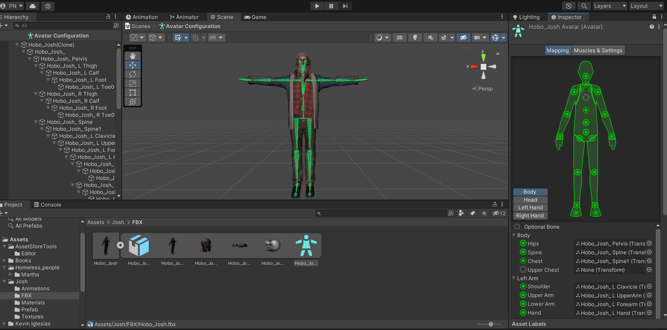
Task: Click the Persp projection label
Action: coord(483,89)
